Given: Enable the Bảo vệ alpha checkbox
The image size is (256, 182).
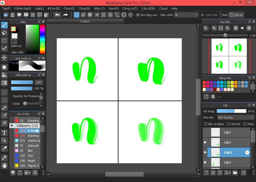Looking at the screenshot, I should pyautogui.click(x=205, y=124).
